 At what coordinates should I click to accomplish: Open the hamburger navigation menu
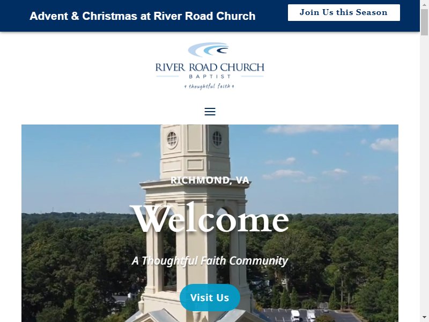pos(210,112)
